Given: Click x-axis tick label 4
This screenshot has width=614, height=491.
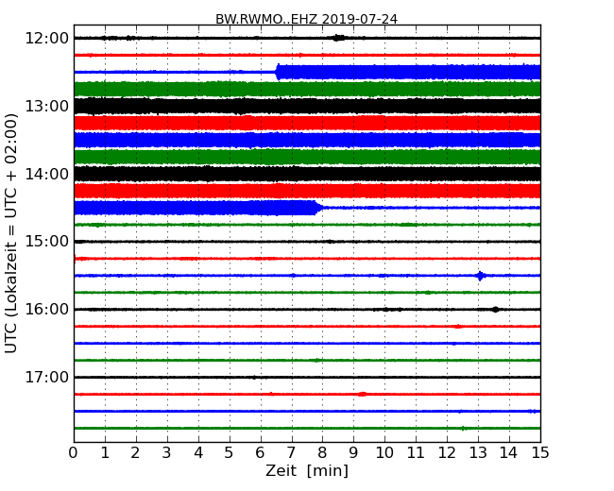Looking at the screenshot, I should [198, 453].
